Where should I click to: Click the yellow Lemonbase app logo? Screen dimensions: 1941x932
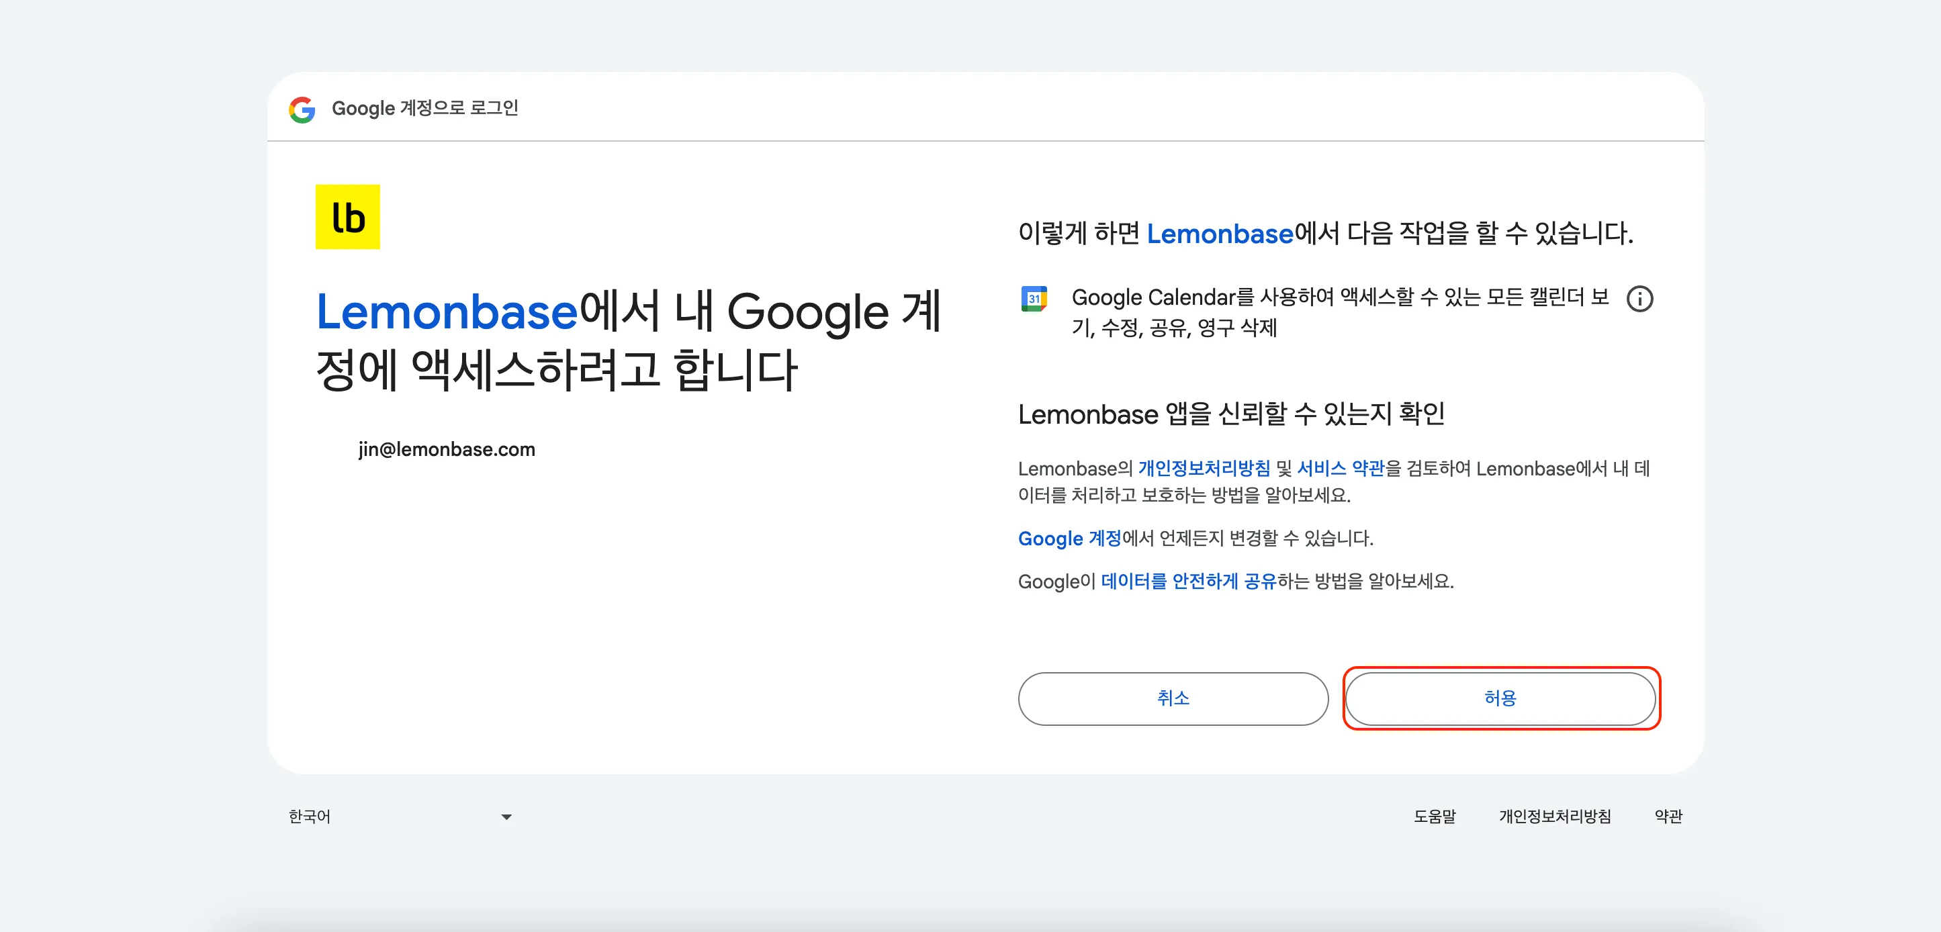coord(347,217)
